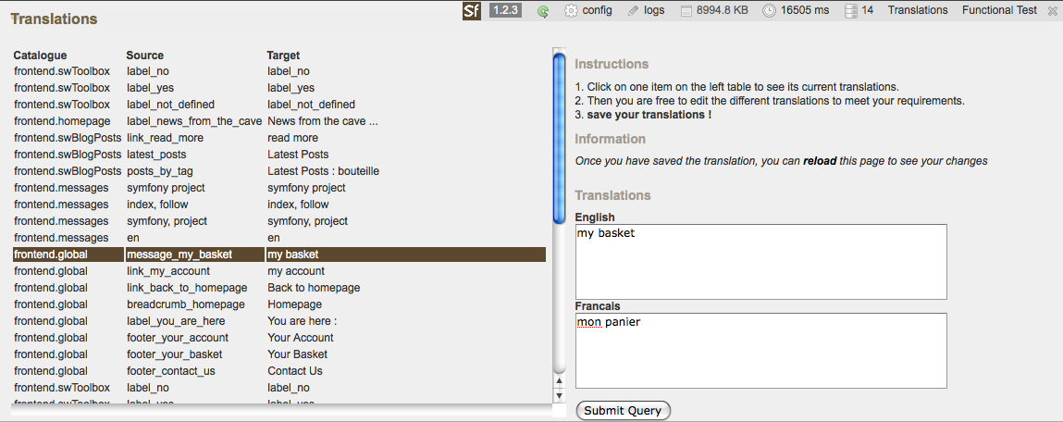
Task: Click into the English translation text area
Action: [x=760, y=262]
